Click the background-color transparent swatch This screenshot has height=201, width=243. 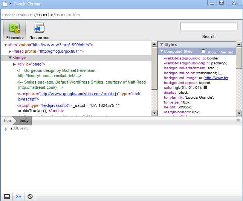click(220, 72)
